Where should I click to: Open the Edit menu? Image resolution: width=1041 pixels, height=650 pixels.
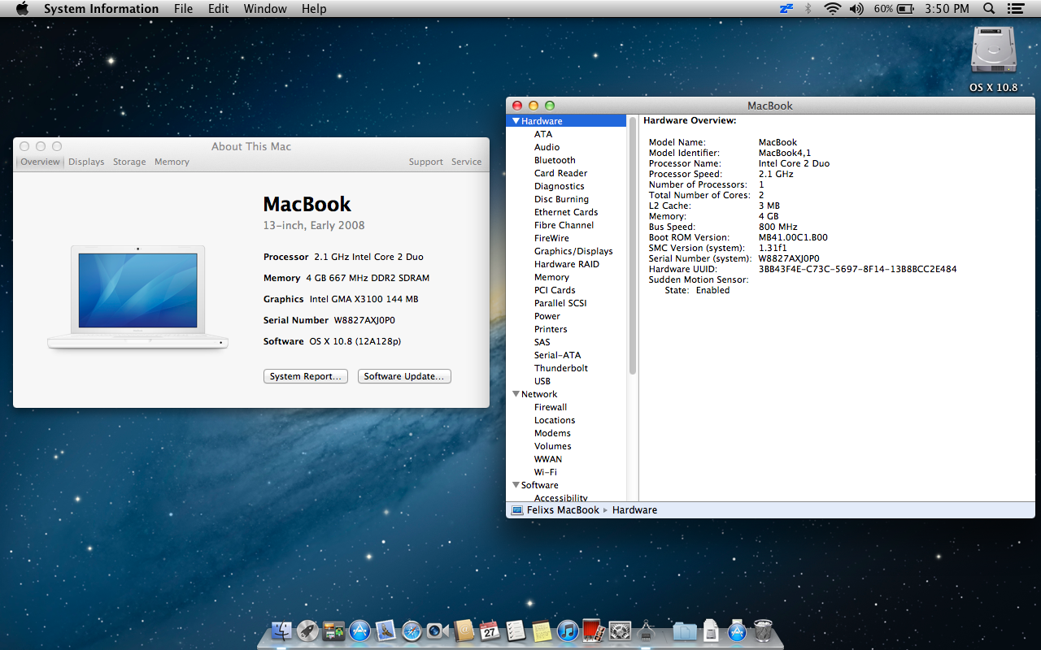click(218, 9)
